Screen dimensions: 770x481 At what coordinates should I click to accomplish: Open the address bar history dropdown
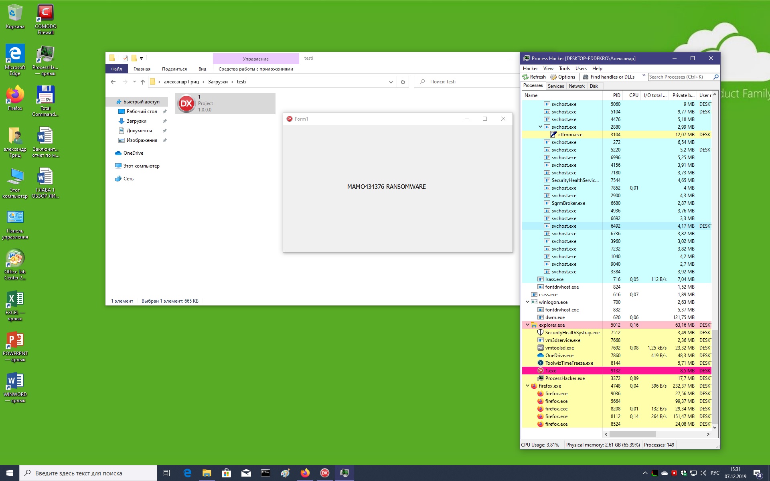[x=391, y=82]
